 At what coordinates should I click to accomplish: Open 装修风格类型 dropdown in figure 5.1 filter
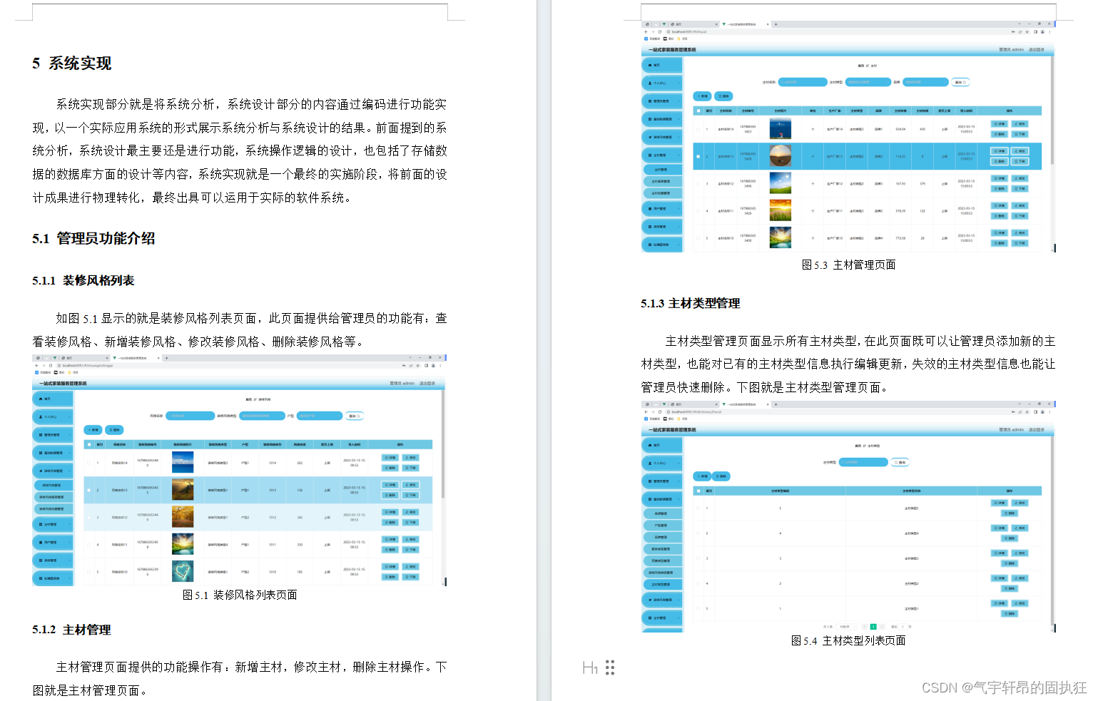(x=261, y=416)
